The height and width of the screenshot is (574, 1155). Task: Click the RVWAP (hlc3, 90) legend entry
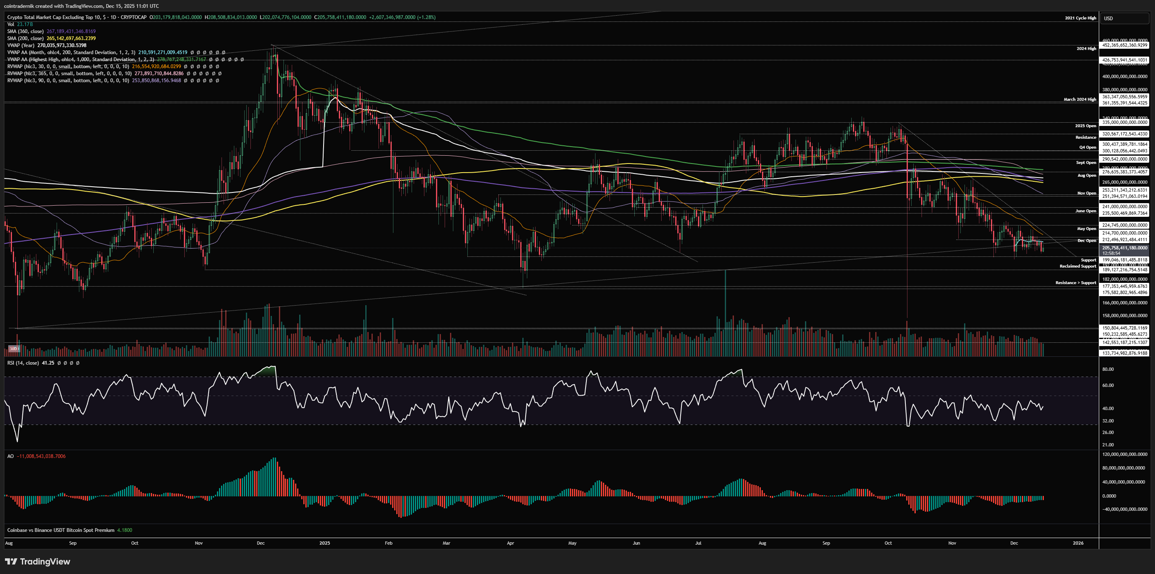coord(67,81)
